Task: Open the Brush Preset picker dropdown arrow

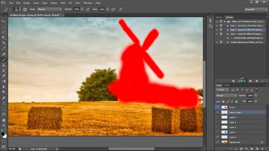Action: click(x=20, y=9)
